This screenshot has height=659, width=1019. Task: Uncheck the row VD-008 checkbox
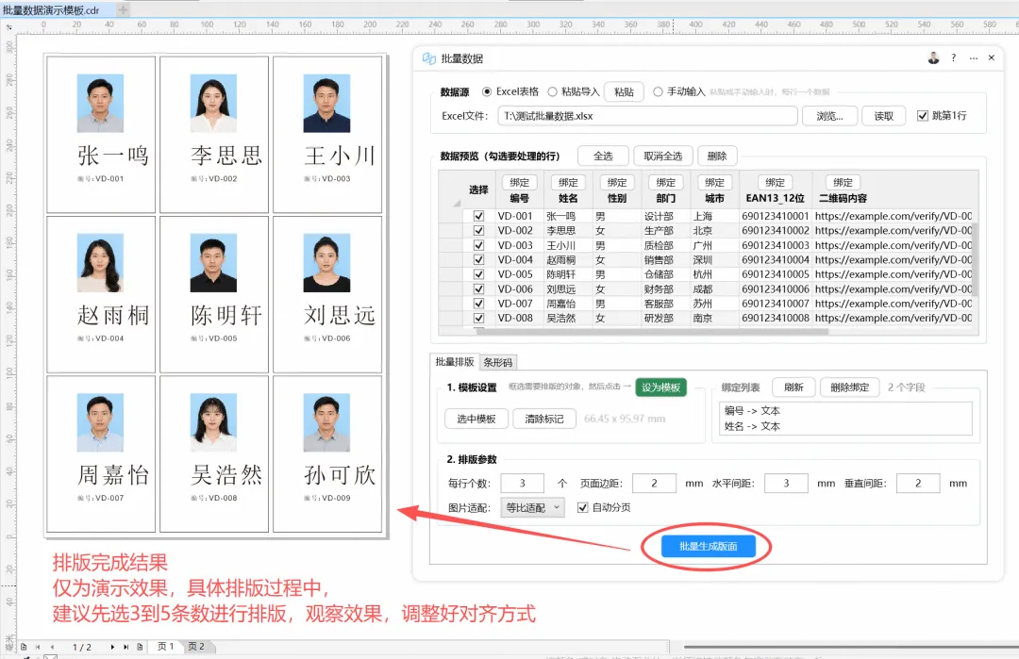[x=479, y=318]
